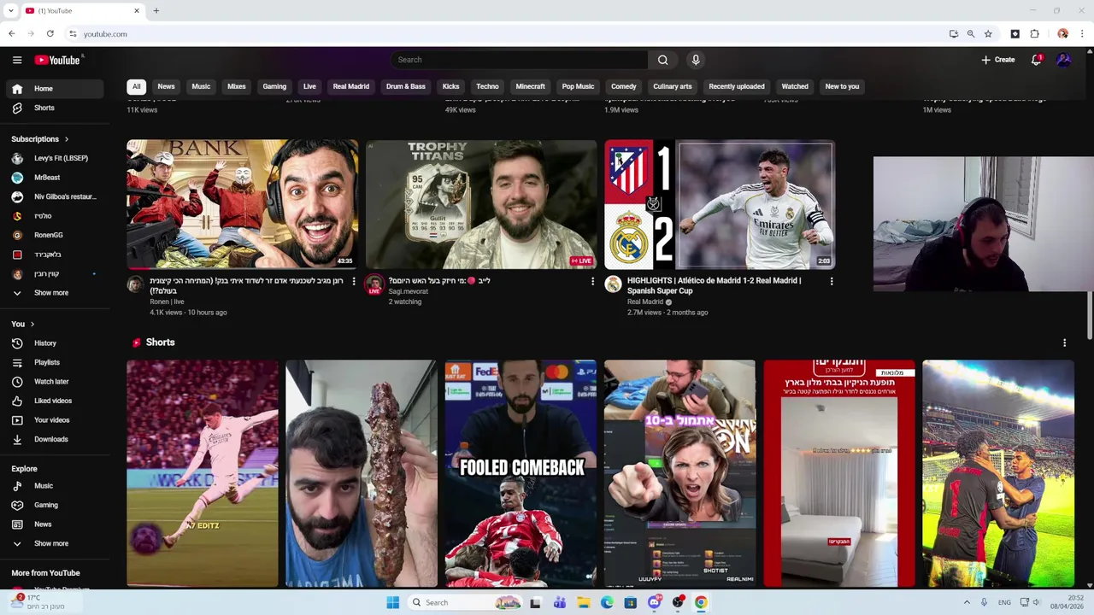The width and height of the screenshot is (1094, 615).
Task: Expand Show more under Explore
Action: click(55, 543)
